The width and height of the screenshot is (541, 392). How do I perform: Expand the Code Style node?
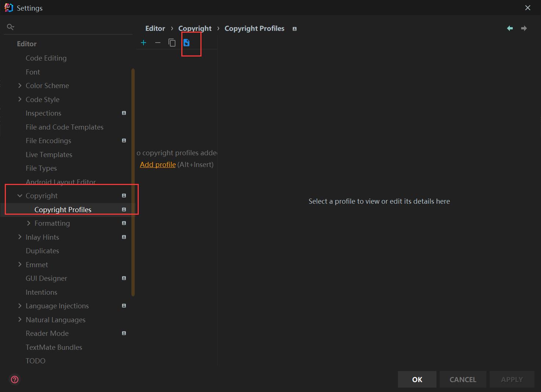[x=20, y=99]
